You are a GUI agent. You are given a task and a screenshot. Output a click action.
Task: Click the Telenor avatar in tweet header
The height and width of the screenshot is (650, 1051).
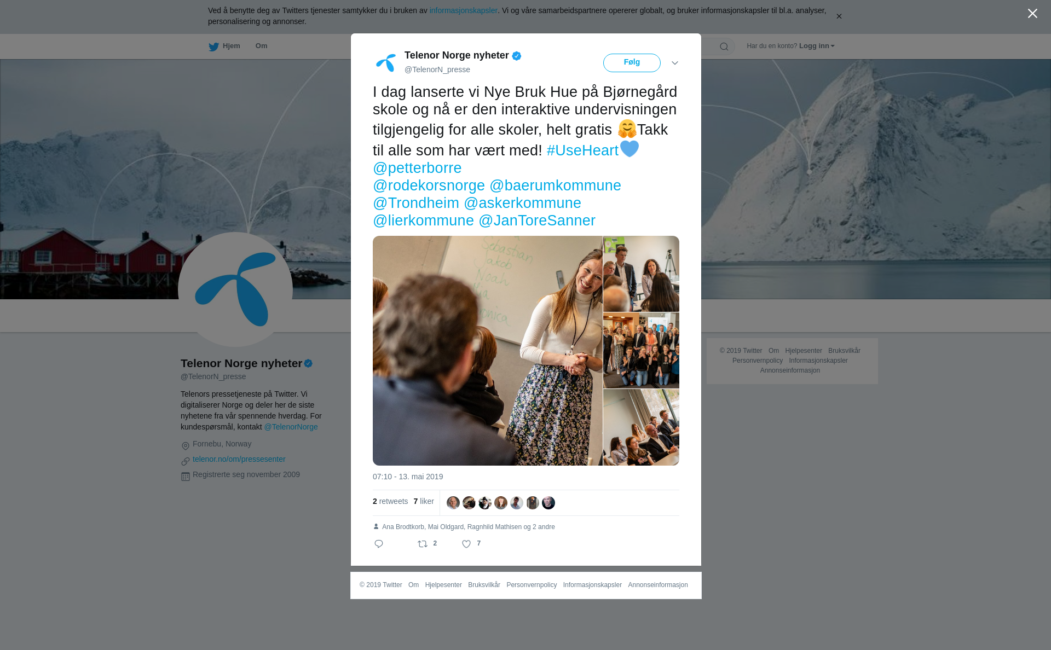click(386, 62)
